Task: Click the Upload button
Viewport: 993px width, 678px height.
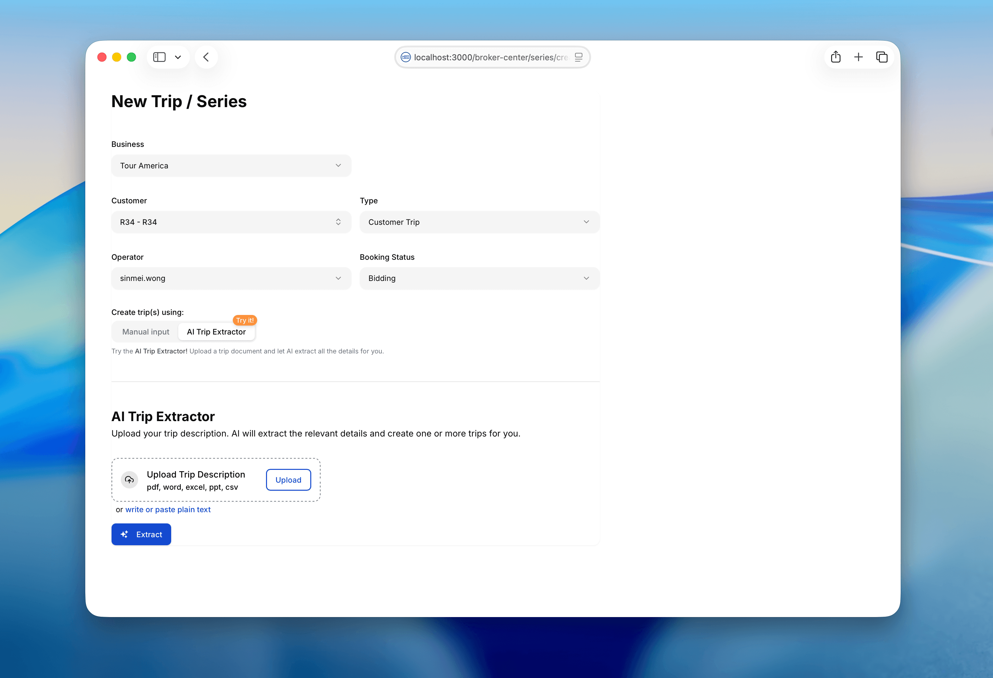Action: tap(288, 480)
